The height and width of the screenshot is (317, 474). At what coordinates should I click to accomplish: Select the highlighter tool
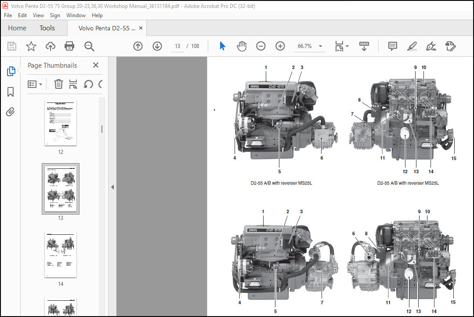click(412, 46)
